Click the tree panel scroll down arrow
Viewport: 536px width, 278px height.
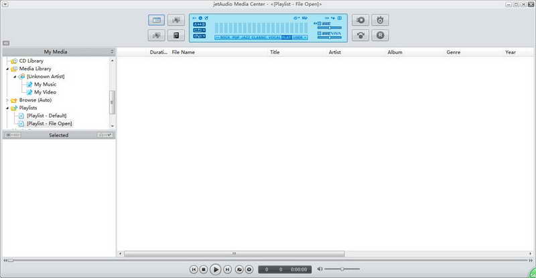tap(112, 126)
